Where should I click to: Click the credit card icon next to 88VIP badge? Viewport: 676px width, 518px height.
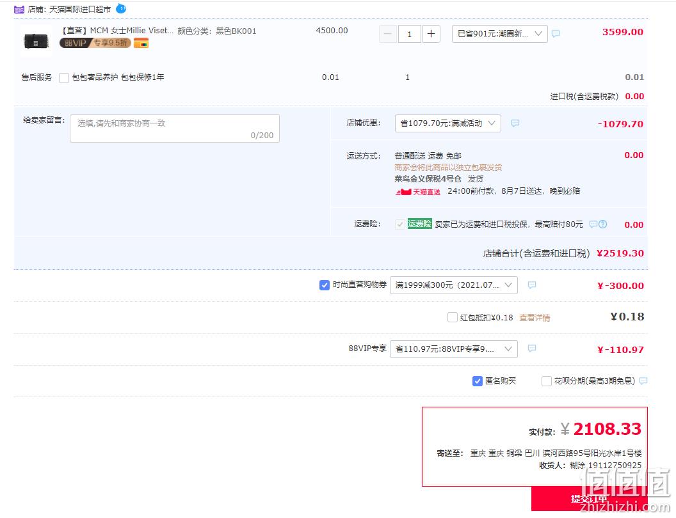tap(141, 43)
